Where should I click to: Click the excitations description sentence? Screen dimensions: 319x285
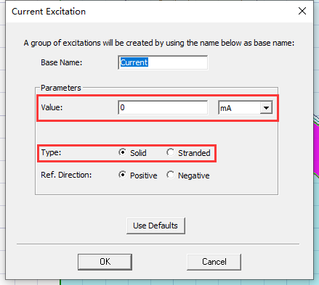159,43
